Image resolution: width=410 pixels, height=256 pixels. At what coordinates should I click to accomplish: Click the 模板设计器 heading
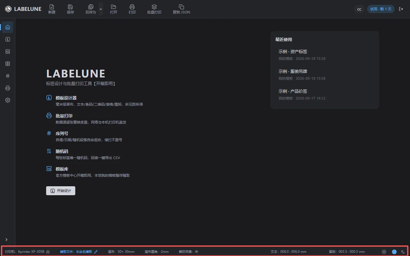(66, 98)
